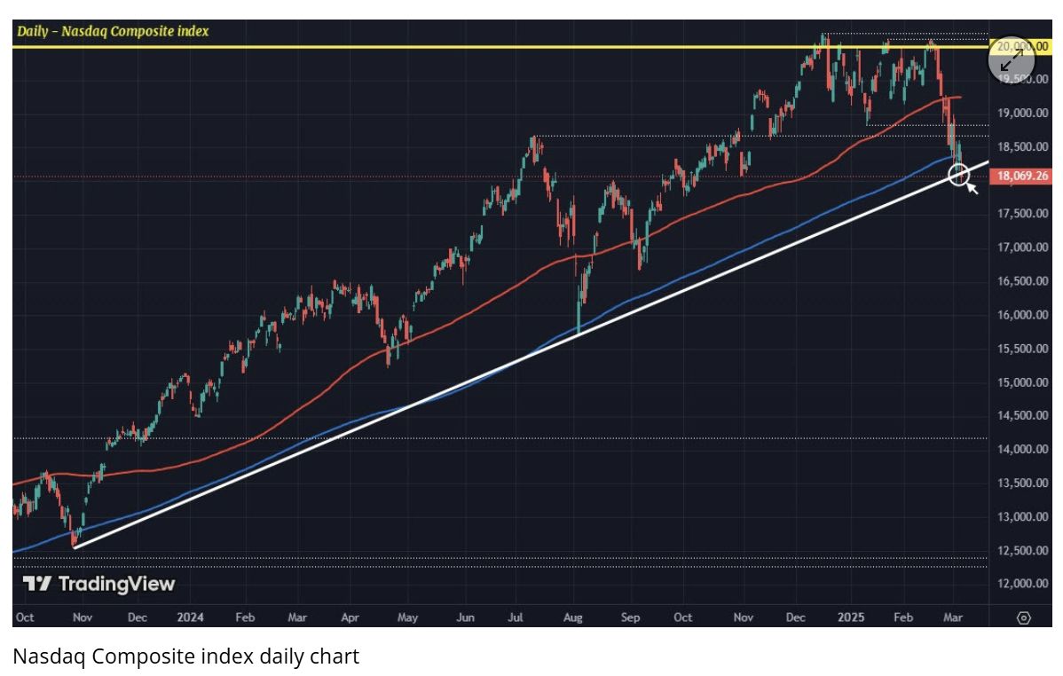The width and height of the screenshot is (1063, 676).
Task: Click the 2025 label on the time axis
Action: (851, 617)
